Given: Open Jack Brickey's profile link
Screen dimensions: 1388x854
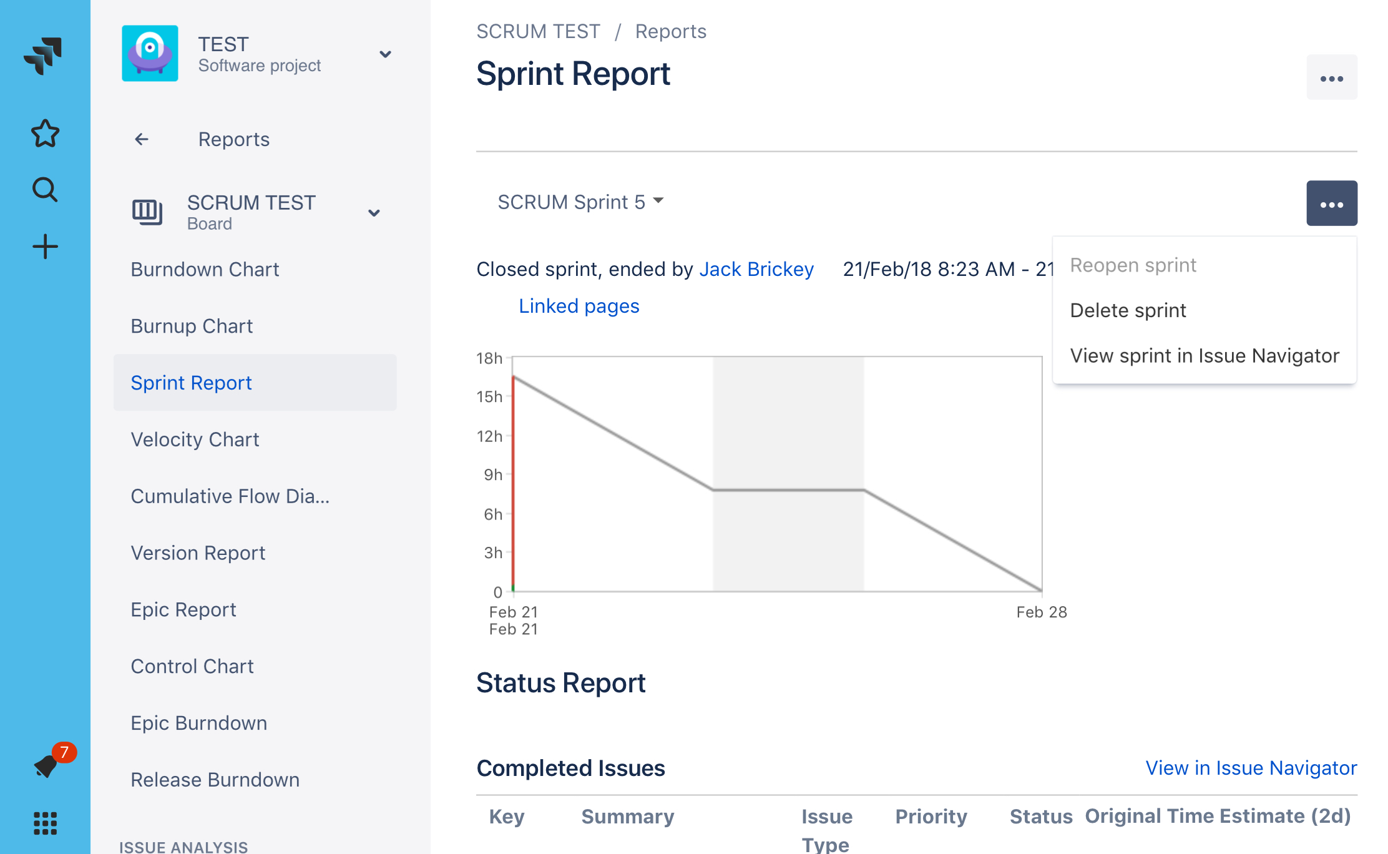Looking at the screenshot, I should 756,268.
